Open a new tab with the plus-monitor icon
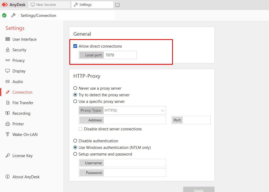Viewport: 269px width, 192px height. [x=118, y=5]
